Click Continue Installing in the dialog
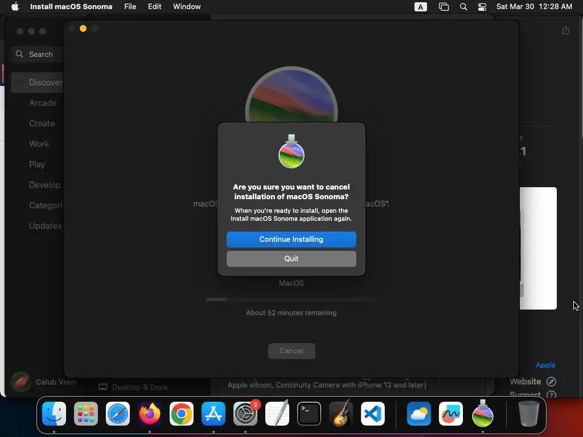This screenshot has height=437, width=583. [291, 240]
